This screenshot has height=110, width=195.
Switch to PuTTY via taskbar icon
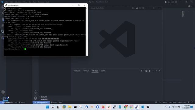point(137,107)
